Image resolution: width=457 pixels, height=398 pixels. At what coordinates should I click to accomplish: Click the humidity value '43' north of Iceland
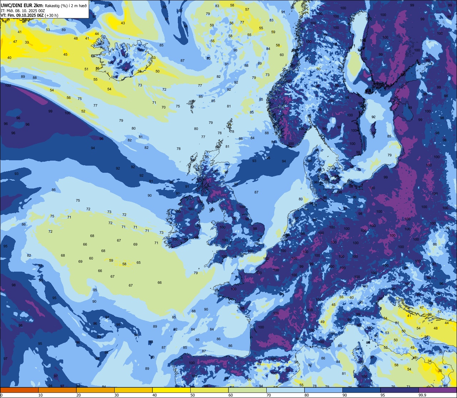click(123, 23)
